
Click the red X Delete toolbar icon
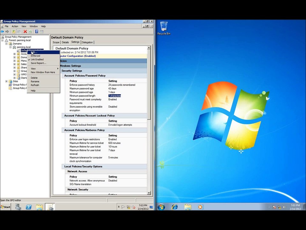[x=25, y=32]
